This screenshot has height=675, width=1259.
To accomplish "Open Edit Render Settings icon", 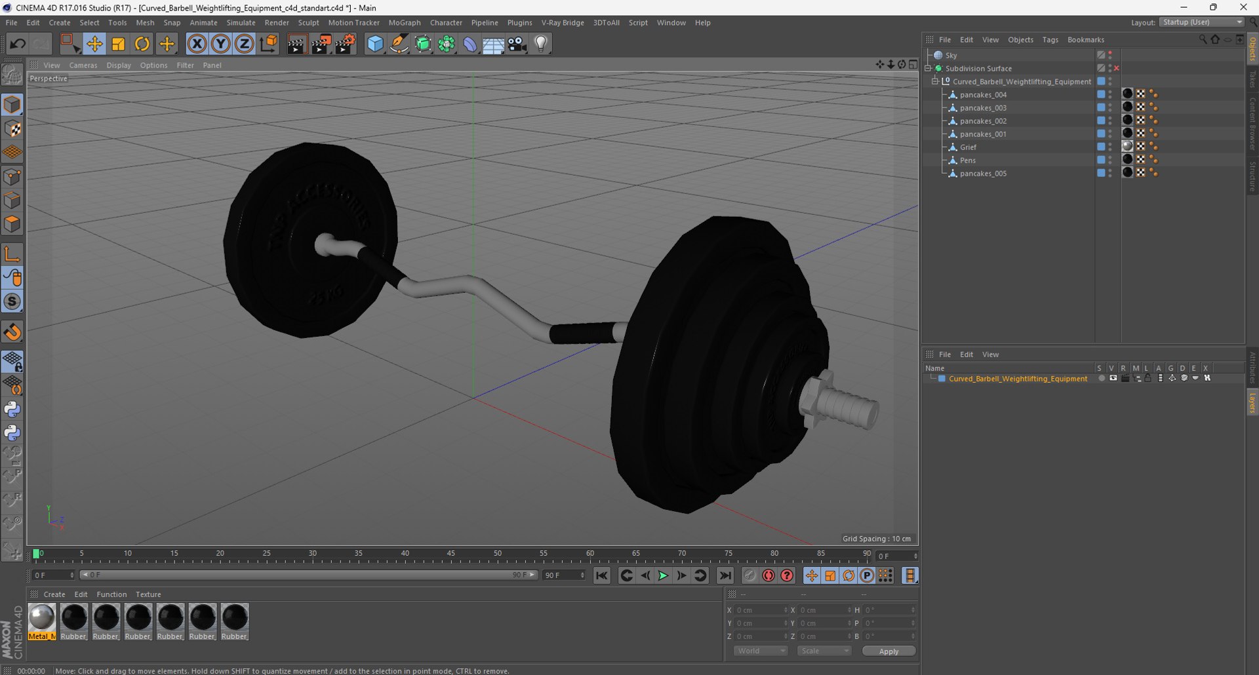I will tap(346, 44).
